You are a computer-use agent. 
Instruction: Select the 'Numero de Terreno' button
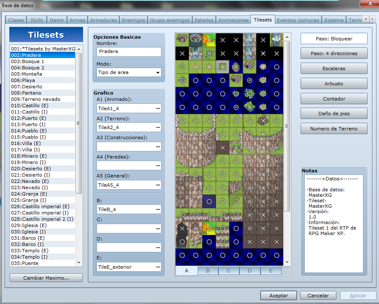click(x=334, y=129)
